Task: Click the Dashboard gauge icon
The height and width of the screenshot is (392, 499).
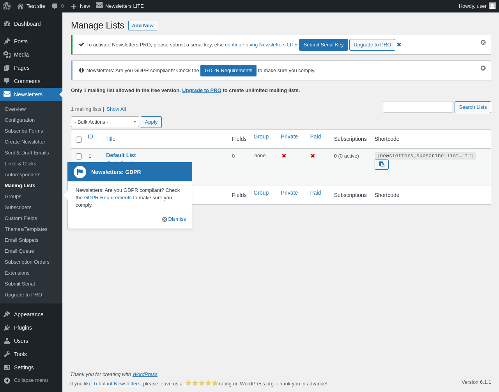Action: point(7,24)
